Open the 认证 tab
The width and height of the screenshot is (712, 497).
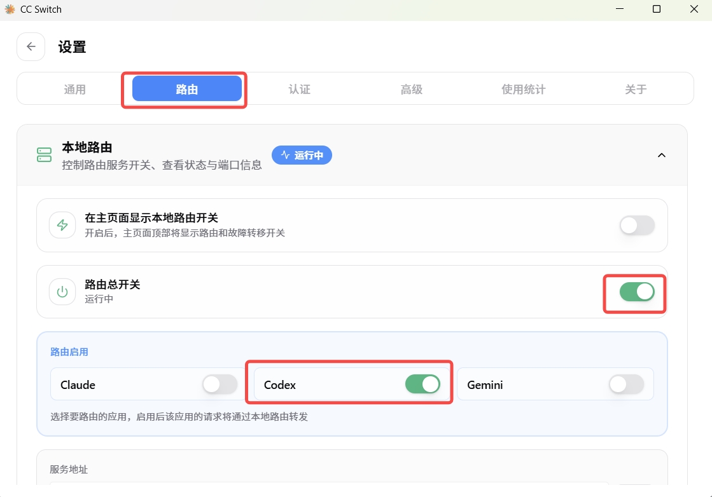[299, 89]
